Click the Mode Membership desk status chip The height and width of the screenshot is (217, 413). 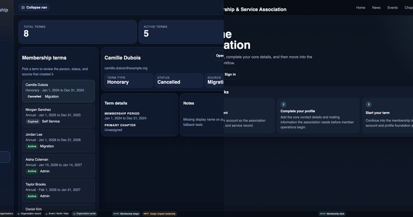[332, 214]
